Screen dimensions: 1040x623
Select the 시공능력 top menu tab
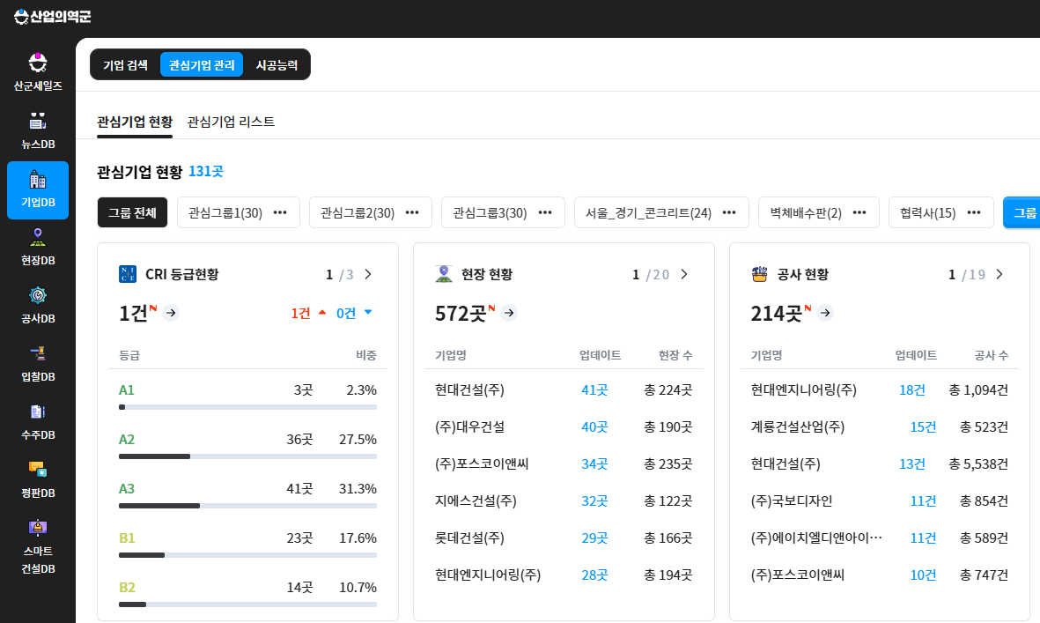point(277,65)
